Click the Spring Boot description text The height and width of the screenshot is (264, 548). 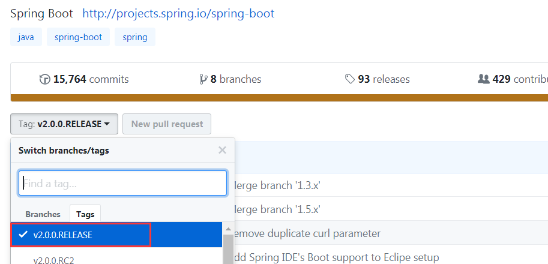pos(41,14)
